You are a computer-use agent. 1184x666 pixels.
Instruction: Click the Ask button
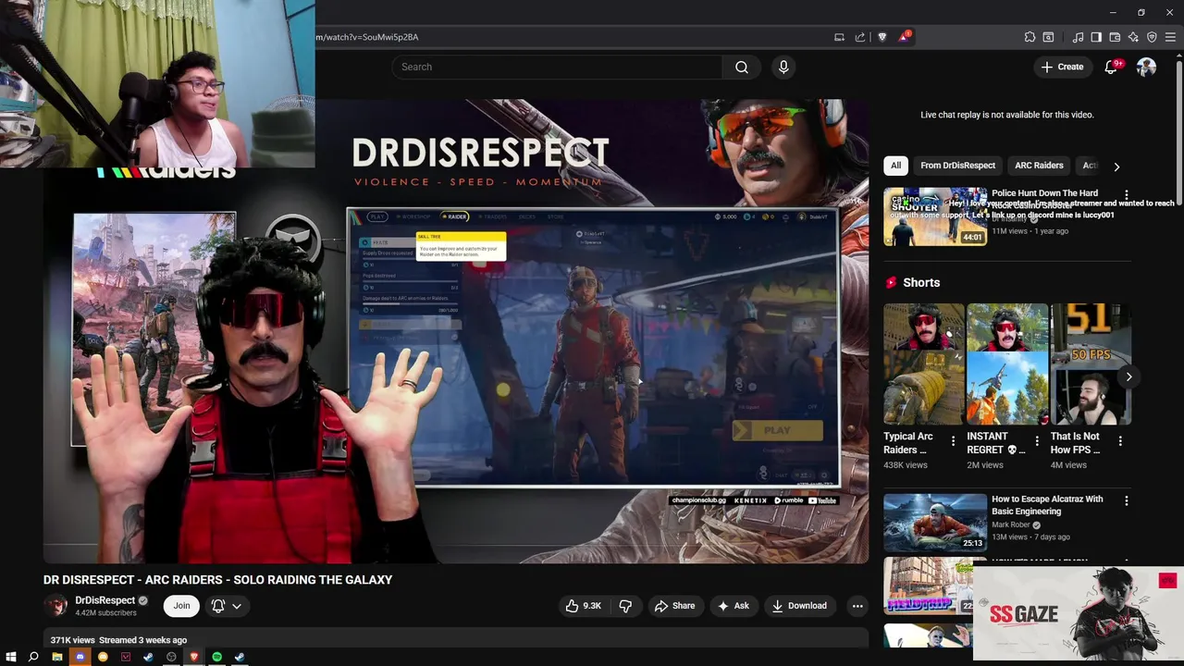[733, 606]
